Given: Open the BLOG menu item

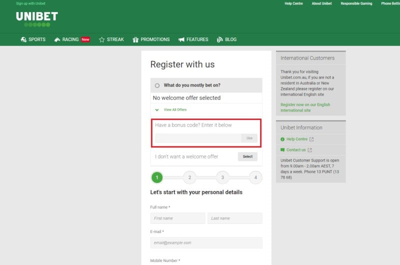Looking at the screenshot, I should point(230,39).
